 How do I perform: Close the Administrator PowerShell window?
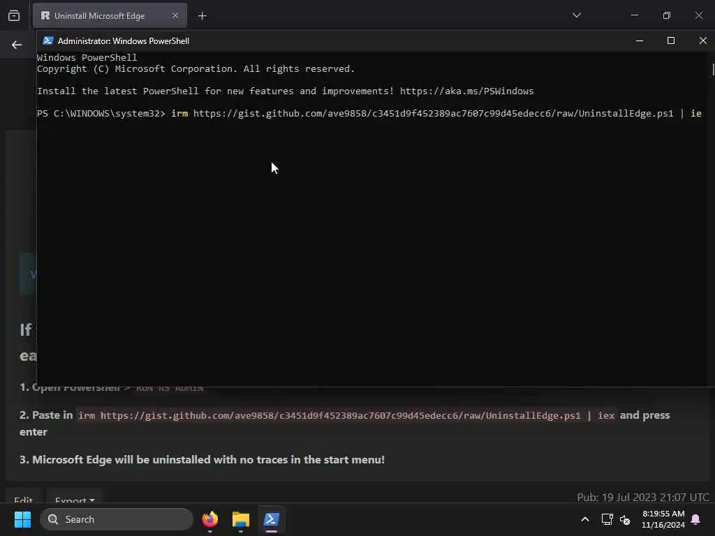point(702,40)
